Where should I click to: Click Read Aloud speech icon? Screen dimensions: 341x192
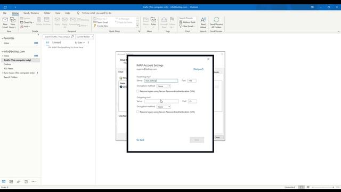coord(203,22)
